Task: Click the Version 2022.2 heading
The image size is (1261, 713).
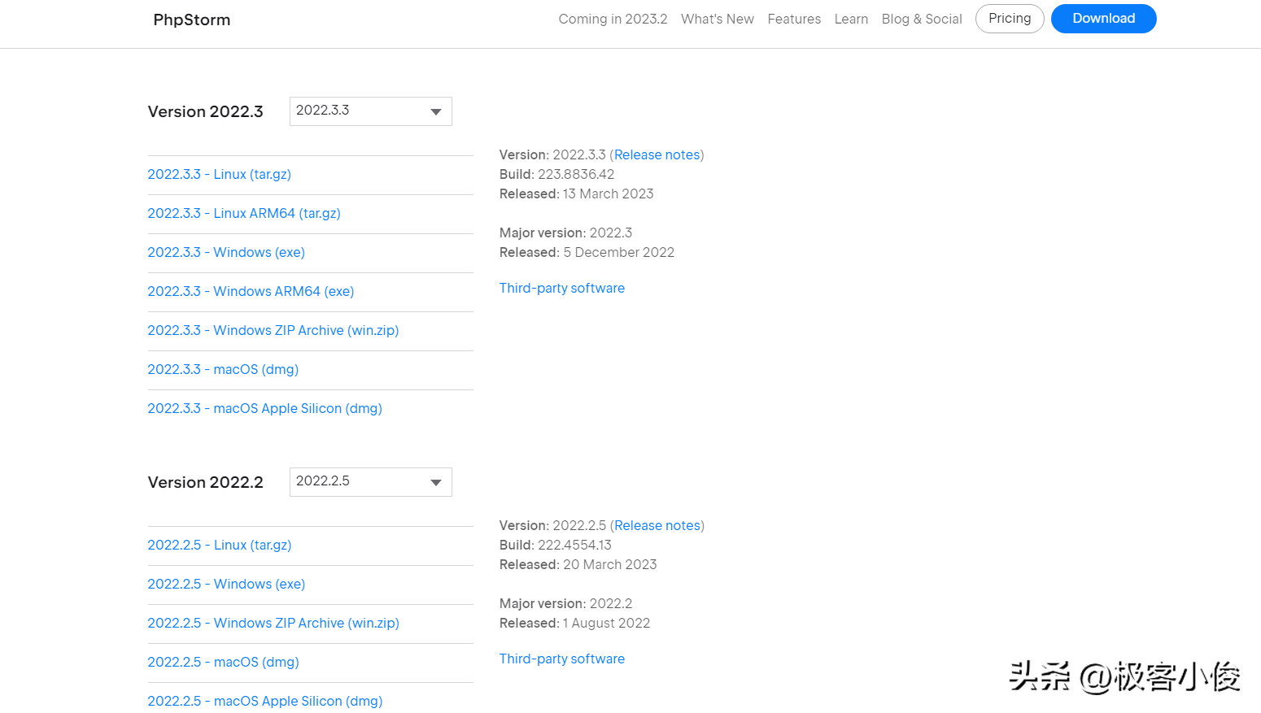Action: 206,482
